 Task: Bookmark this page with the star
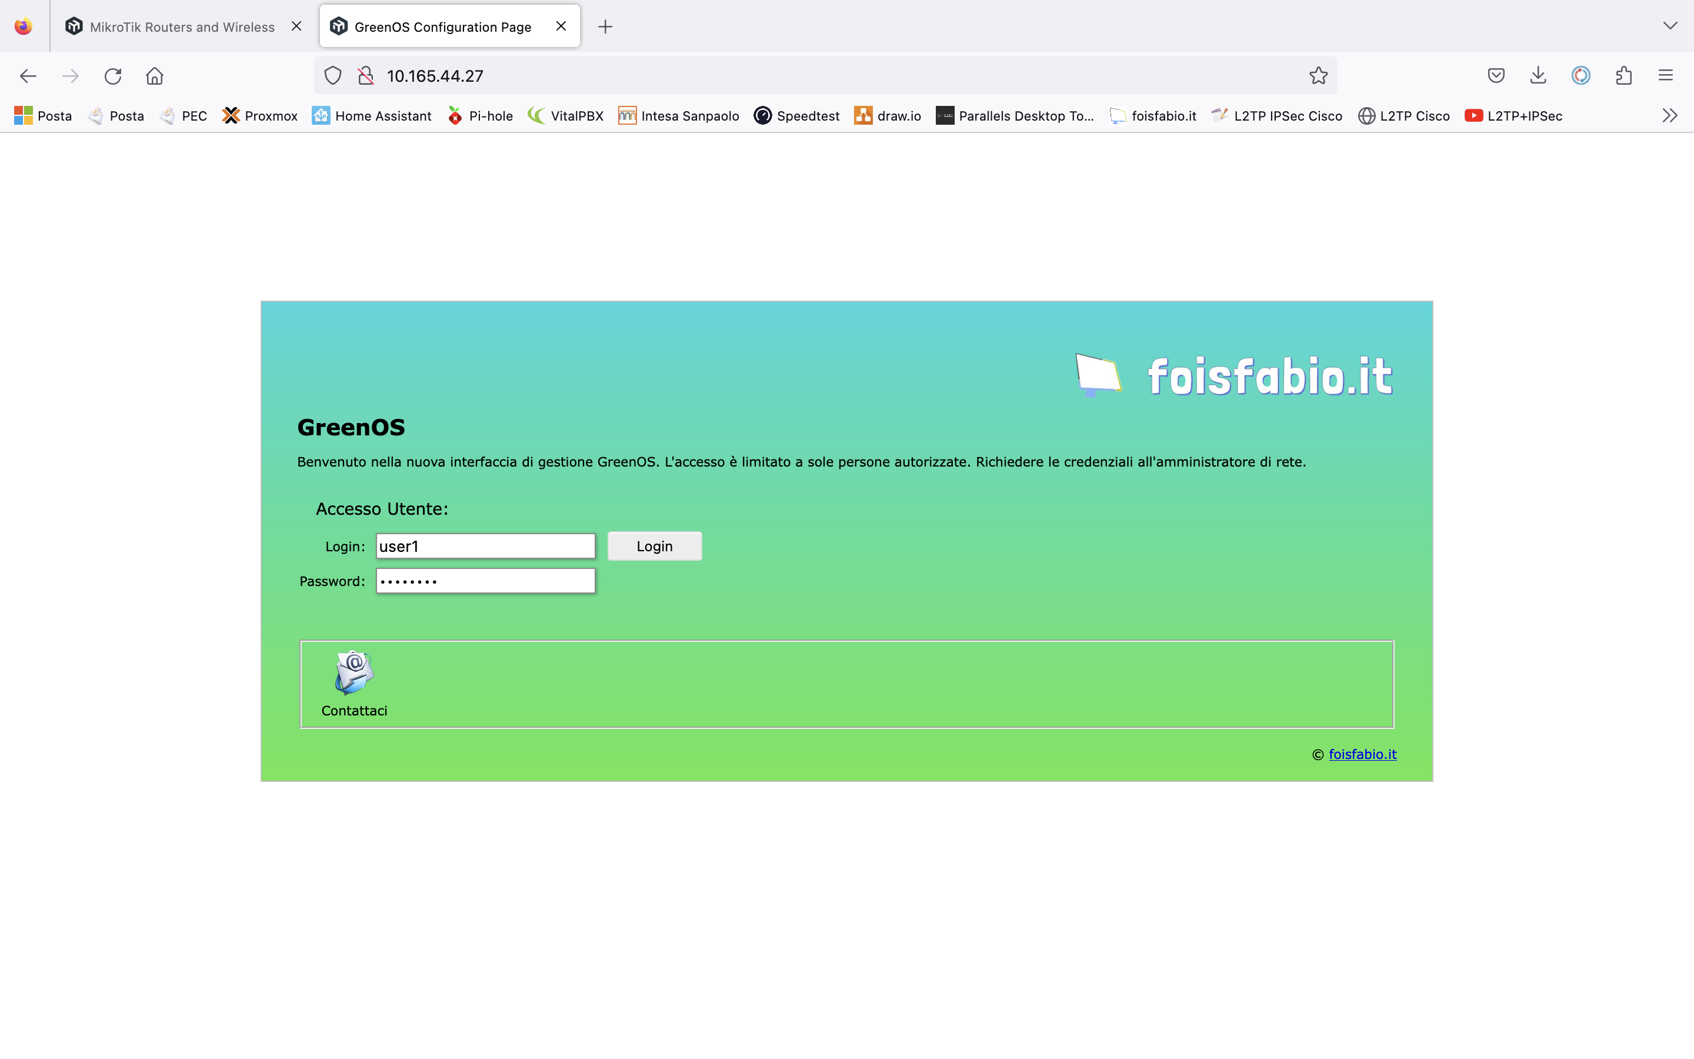click(x=1318, y=76)
